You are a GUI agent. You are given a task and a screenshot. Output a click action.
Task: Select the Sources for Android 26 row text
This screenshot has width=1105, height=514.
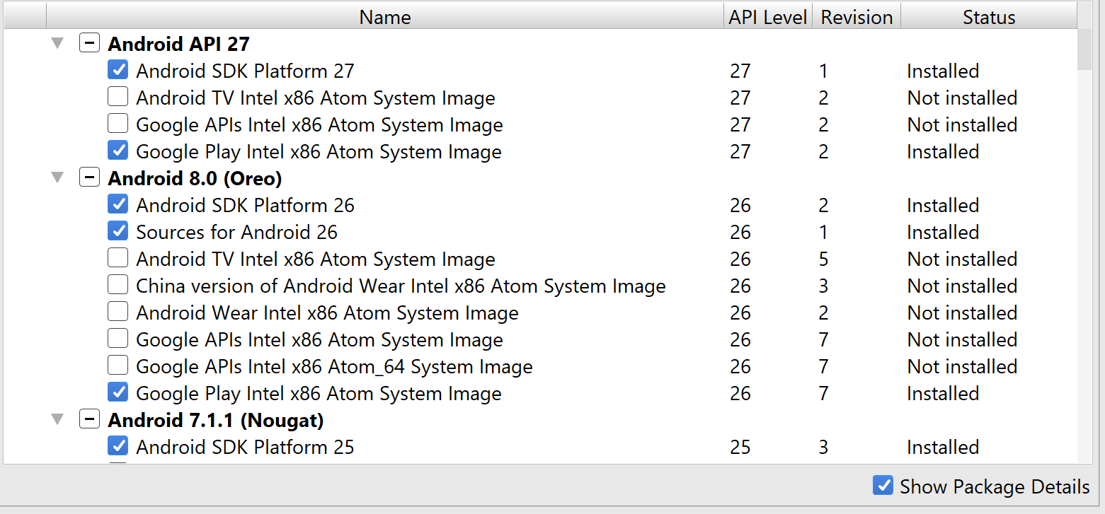click(236, 232)
